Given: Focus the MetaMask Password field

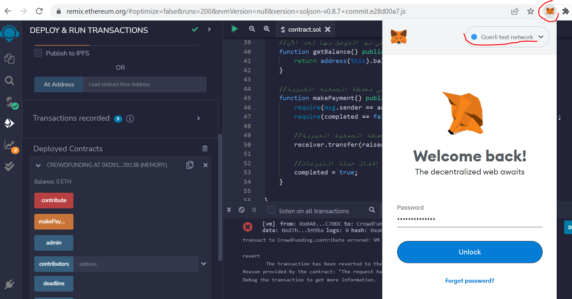Looking at the screenshot, I should click(470, 219).
